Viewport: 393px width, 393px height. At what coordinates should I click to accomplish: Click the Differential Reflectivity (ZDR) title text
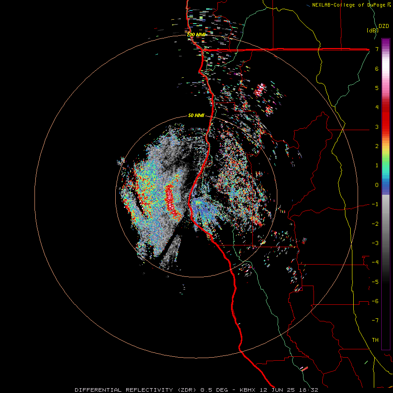click(136, 390)
